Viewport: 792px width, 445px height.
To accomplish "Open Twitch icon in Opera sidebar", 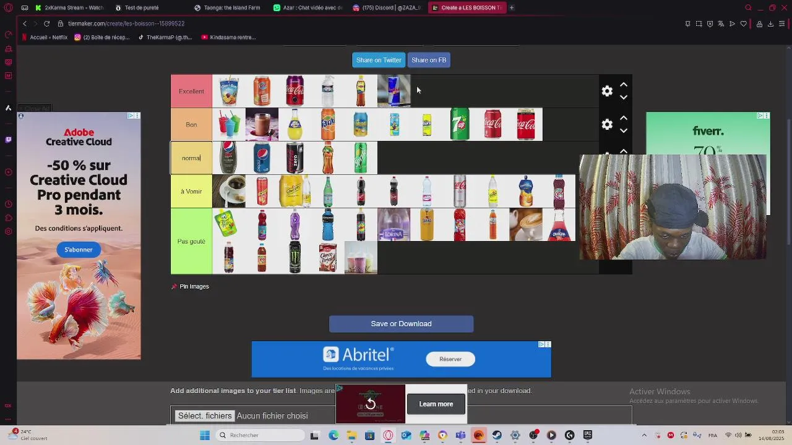I will click(8, 140).
